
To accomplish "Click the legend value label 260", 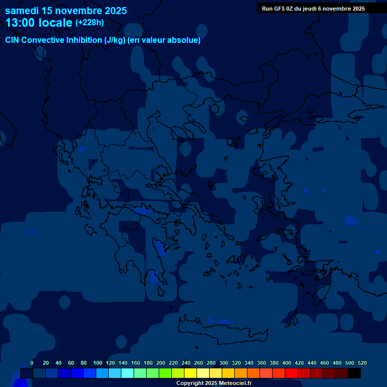I will pyautogui.click(x=199, y=363).
